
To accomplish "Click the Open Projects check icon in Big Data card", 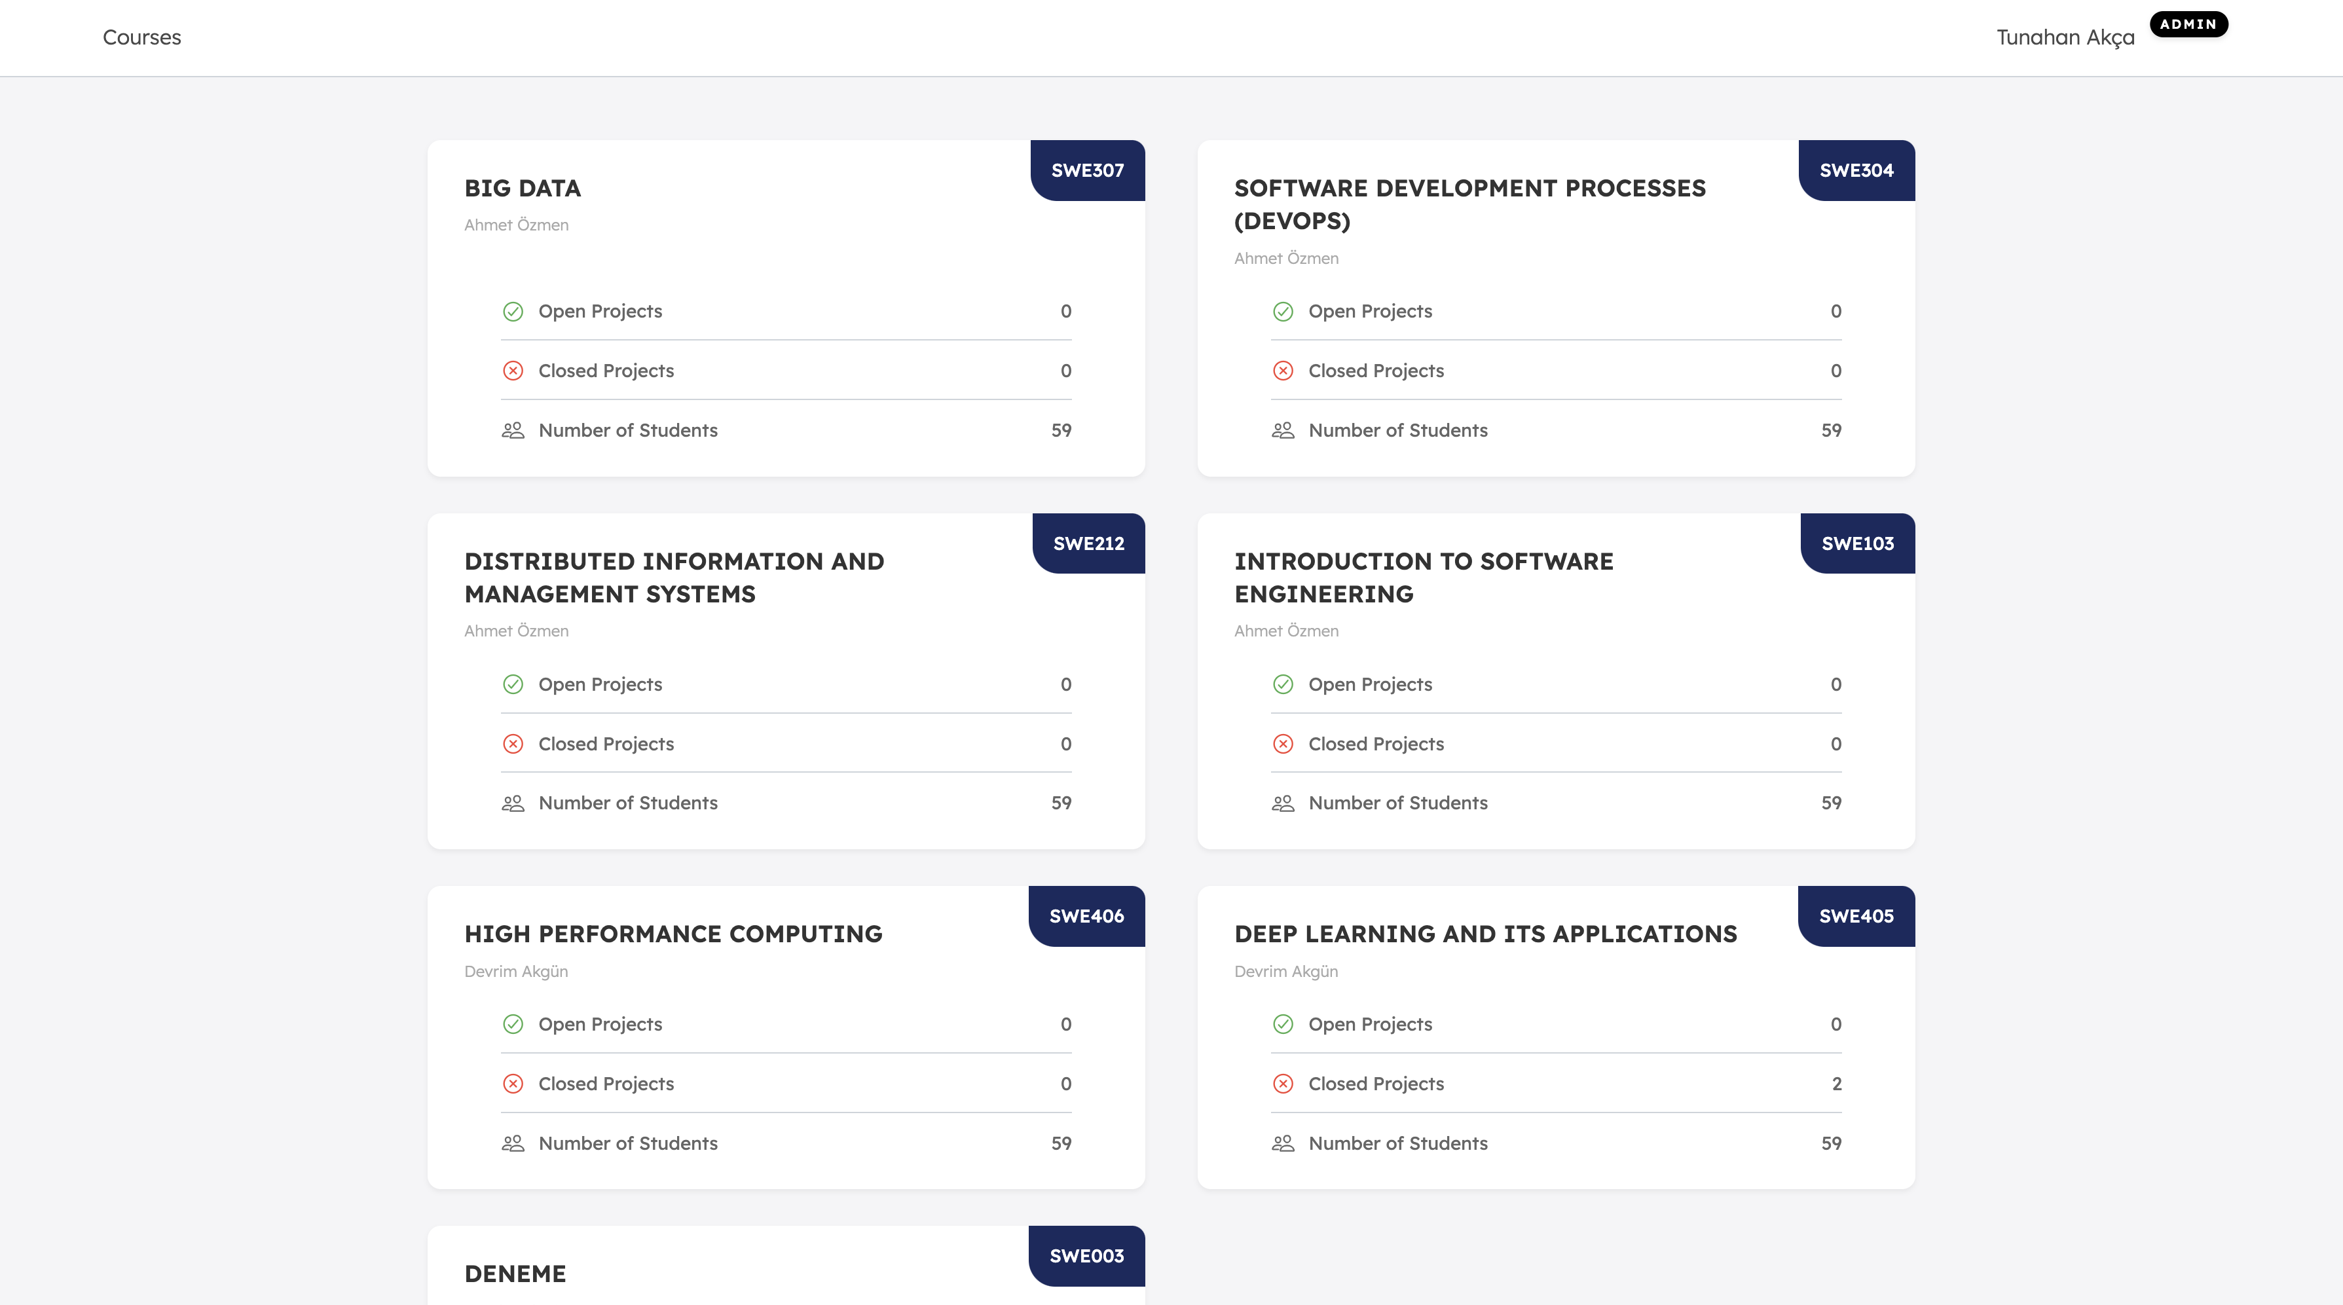I will [513, 312].
